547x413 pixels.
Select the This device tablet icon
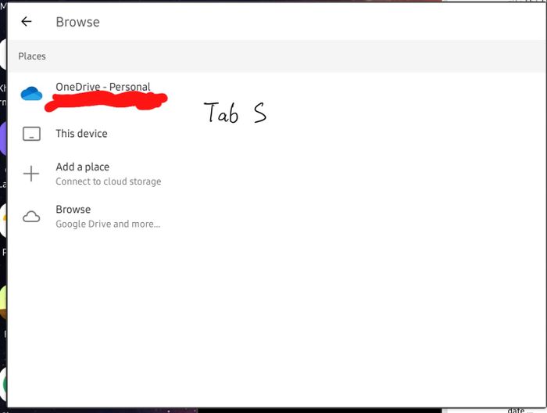(31, 134)
